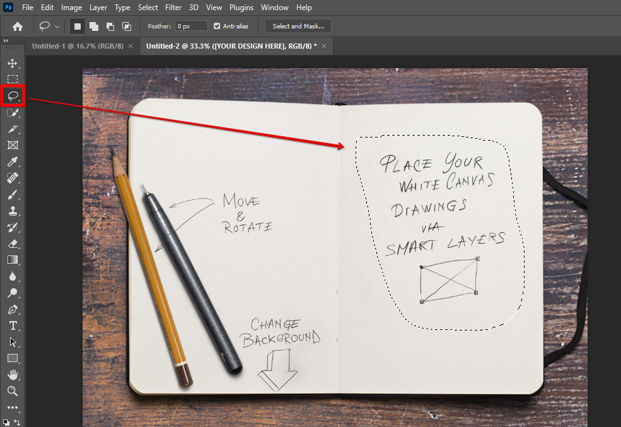Screen dimensions: 621x427
Task: Toggle the Anti-alias checkbox
Action: pyautogui.click(x=218, y=26)
